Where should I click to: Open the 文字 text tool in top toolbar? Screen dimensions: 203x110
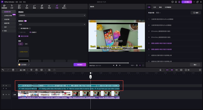[x=12, y=7]
